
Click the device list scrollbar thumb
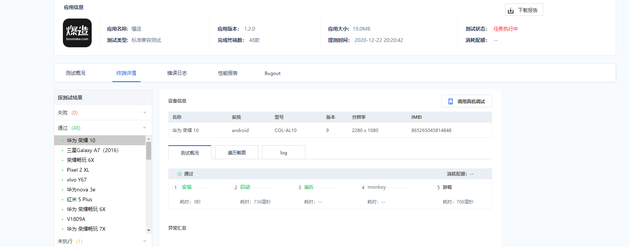click(149, 151)
